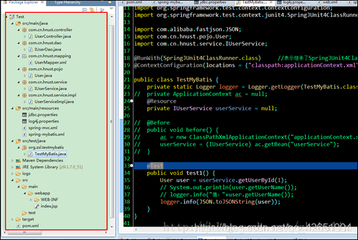
Task: Collapse the webapp folder
Action: [25, 194]
